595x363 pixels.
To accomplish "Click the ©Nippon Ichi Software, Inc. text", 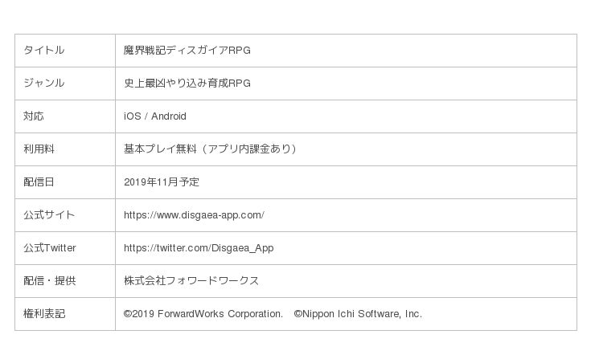I will [358, 314].
